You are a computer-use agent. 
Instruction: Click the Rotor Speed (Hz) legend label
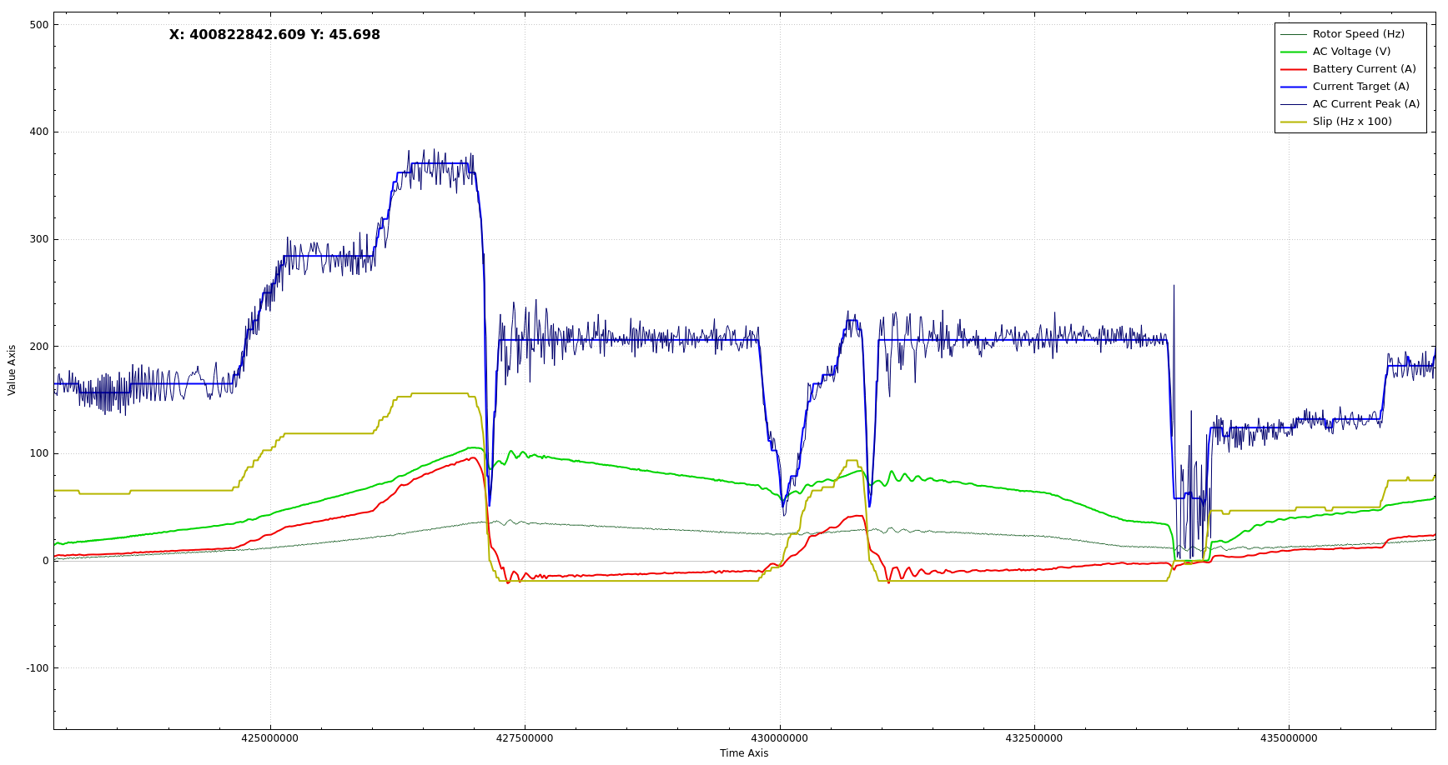point(1358,34)
